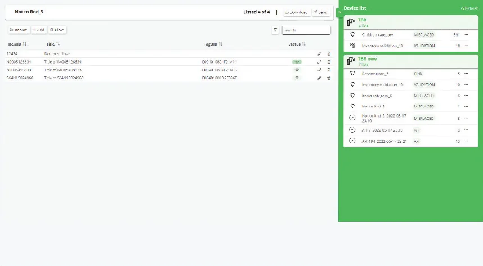Click the TBR new device icon
483x266 pixels.
tap(351, 61)
